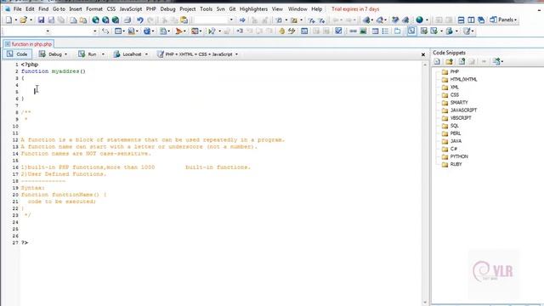Open the Format menu
The width and height of the screenshot is (544, 306).
(x=94, y=9)
